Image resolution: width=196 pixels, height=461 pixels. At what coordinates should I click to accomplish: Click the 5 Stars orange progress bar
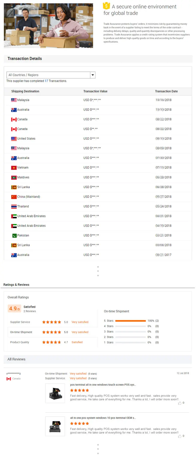(x=130, y=321)
